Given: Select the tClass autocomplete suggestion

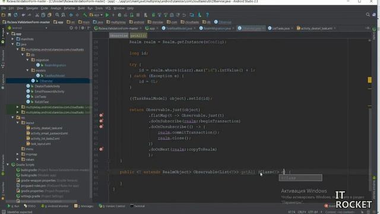Looking at the screenshot, I should click(300, 178).
